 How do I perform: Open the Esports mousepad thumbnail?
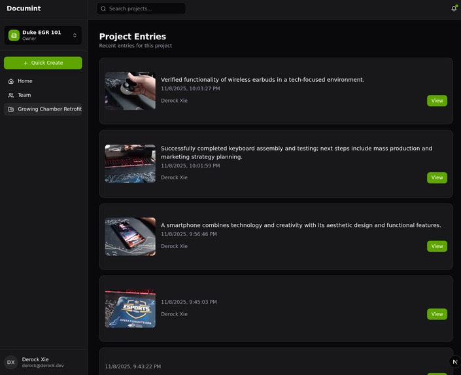tap(130, 308)
